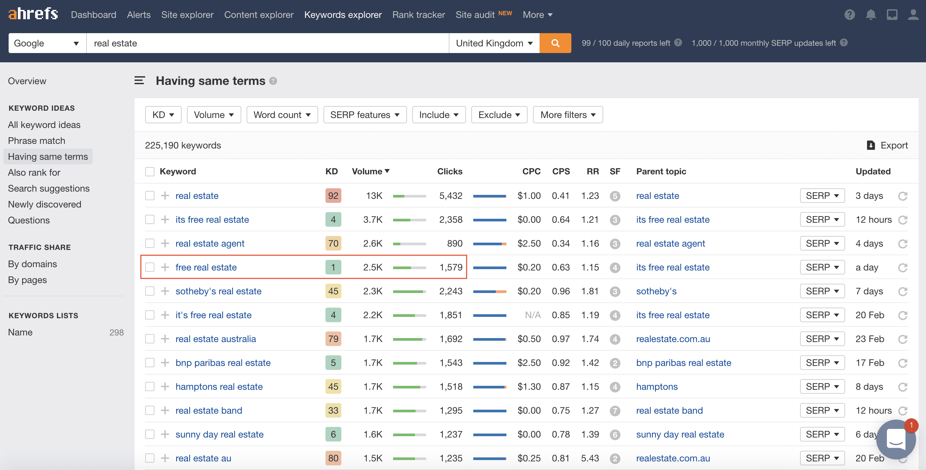This screenshot has height=470, width=926.
Task: Open the Include filter dropdown
Action: tap(438, 115)
